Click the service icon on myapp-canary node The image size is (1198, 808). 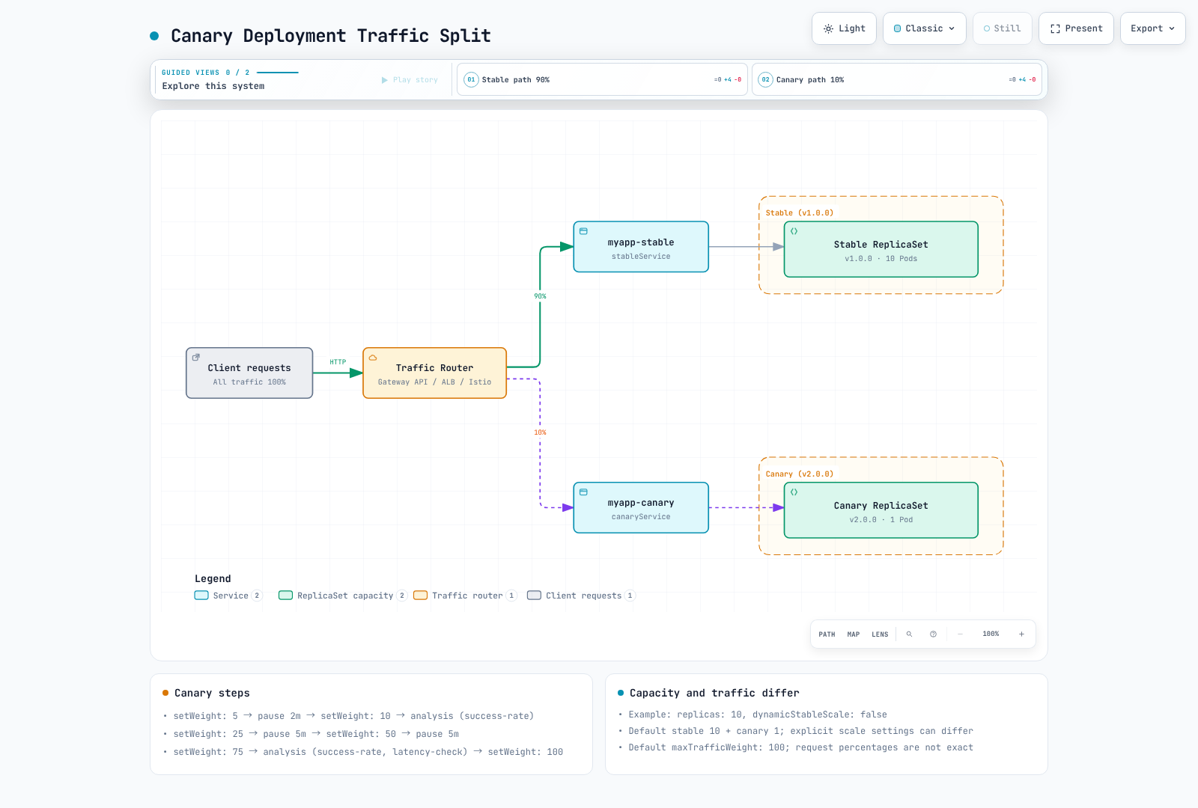[x=583, y=492]
